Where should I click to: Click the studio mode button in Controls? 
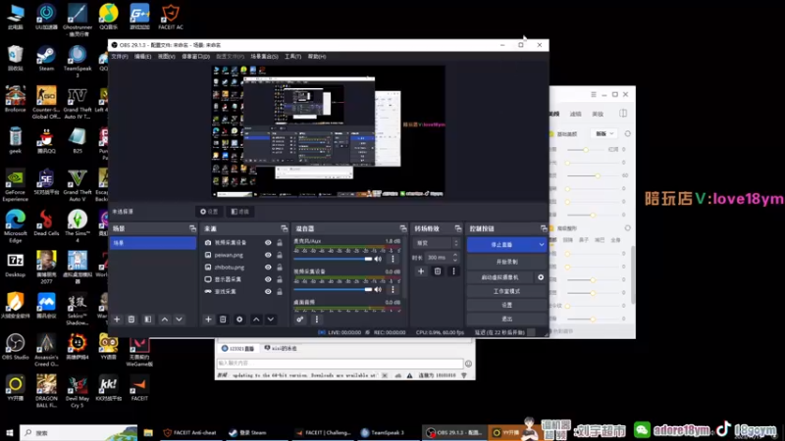(506, 291)
